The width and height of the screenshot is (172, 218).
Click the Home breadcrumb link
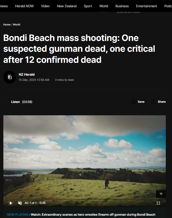tap(7, 25)
